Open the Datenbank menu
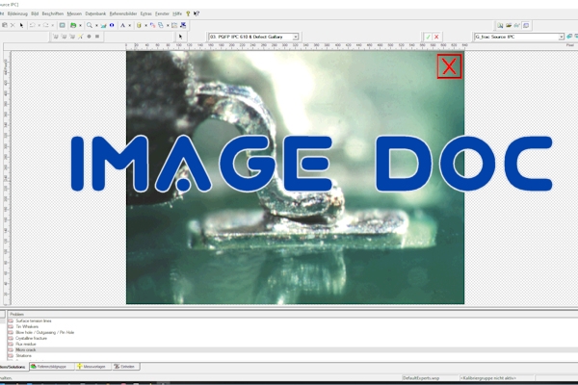This screenshot has width=578, height=385. tap(95, 13)
